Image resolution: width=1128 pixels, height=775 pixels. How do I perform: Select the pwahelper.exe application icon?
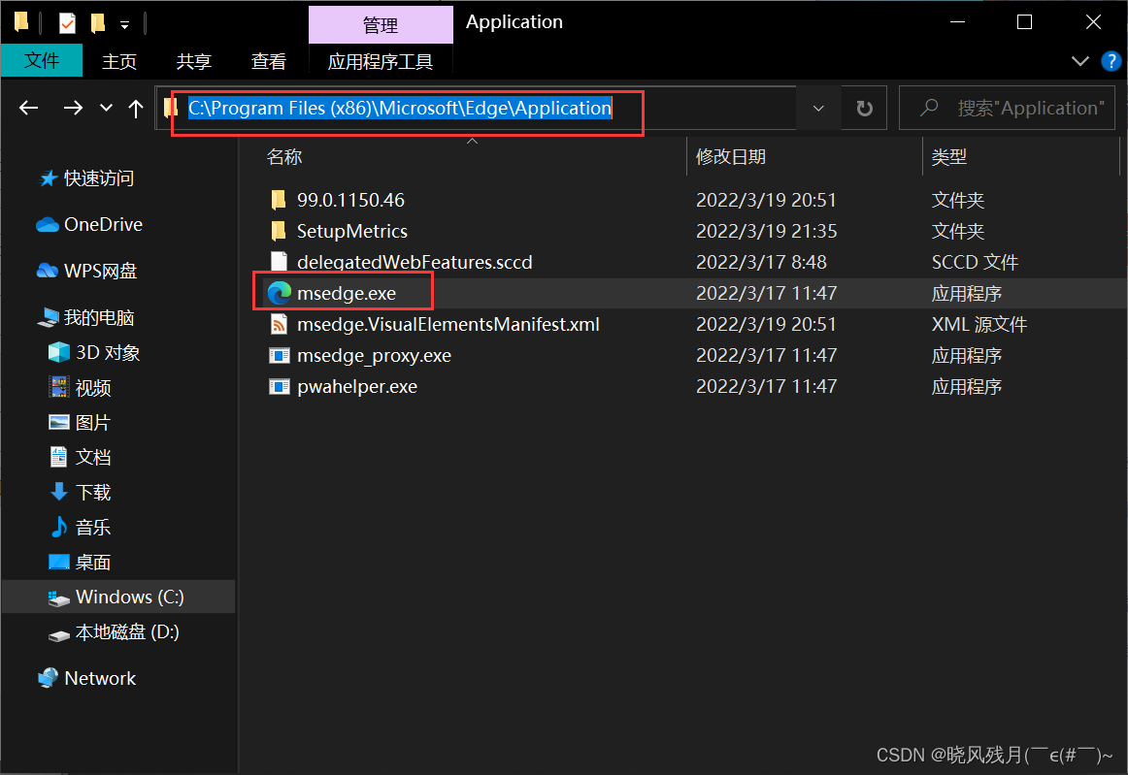(x=280, y=386)
